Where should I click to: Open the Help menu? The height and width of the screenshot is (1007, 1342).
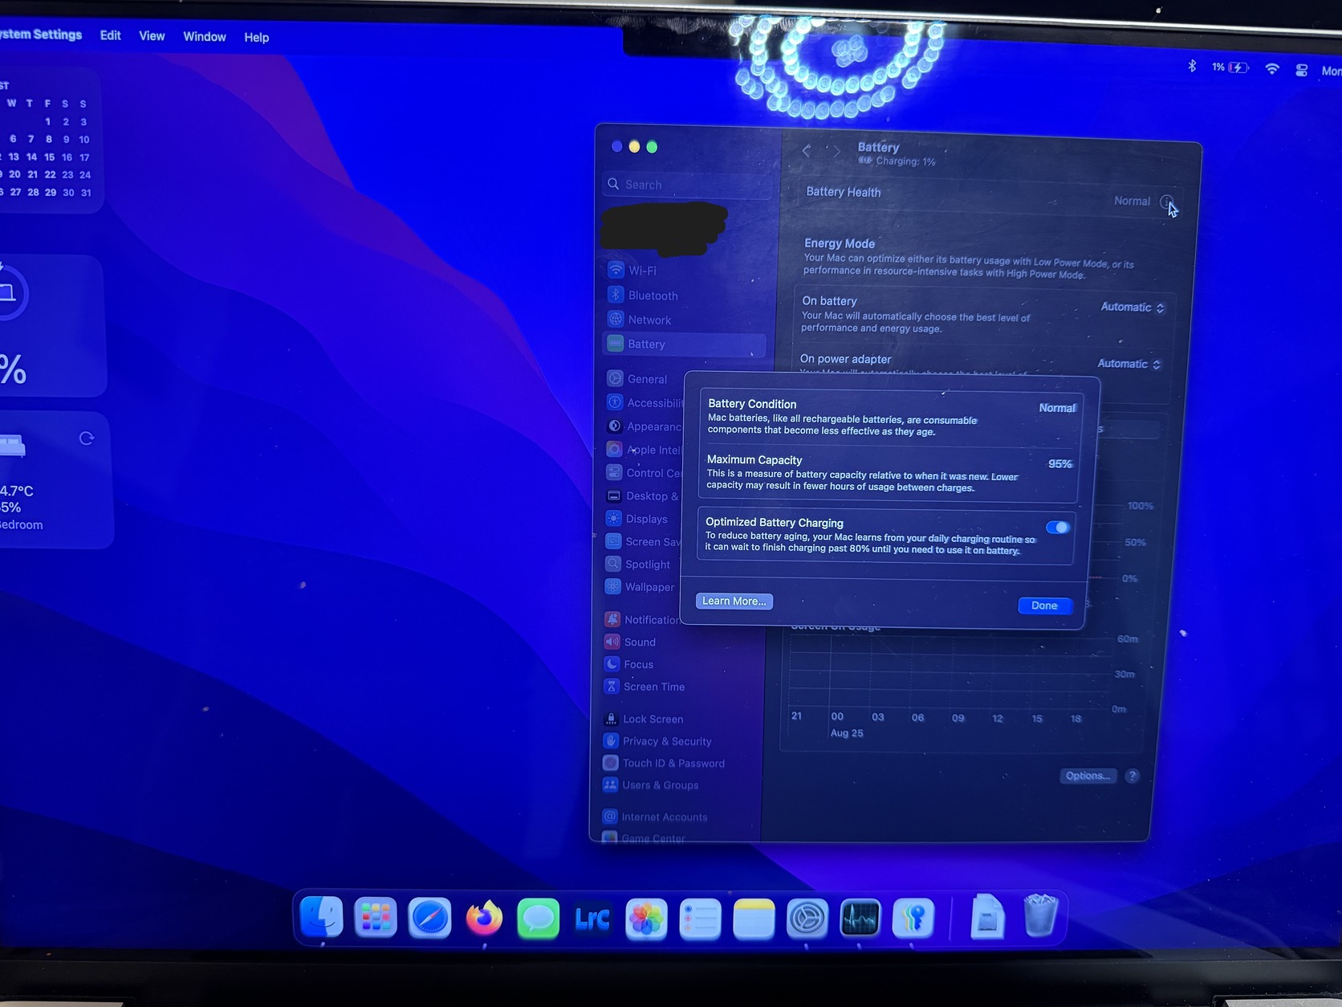coord(257,38)
